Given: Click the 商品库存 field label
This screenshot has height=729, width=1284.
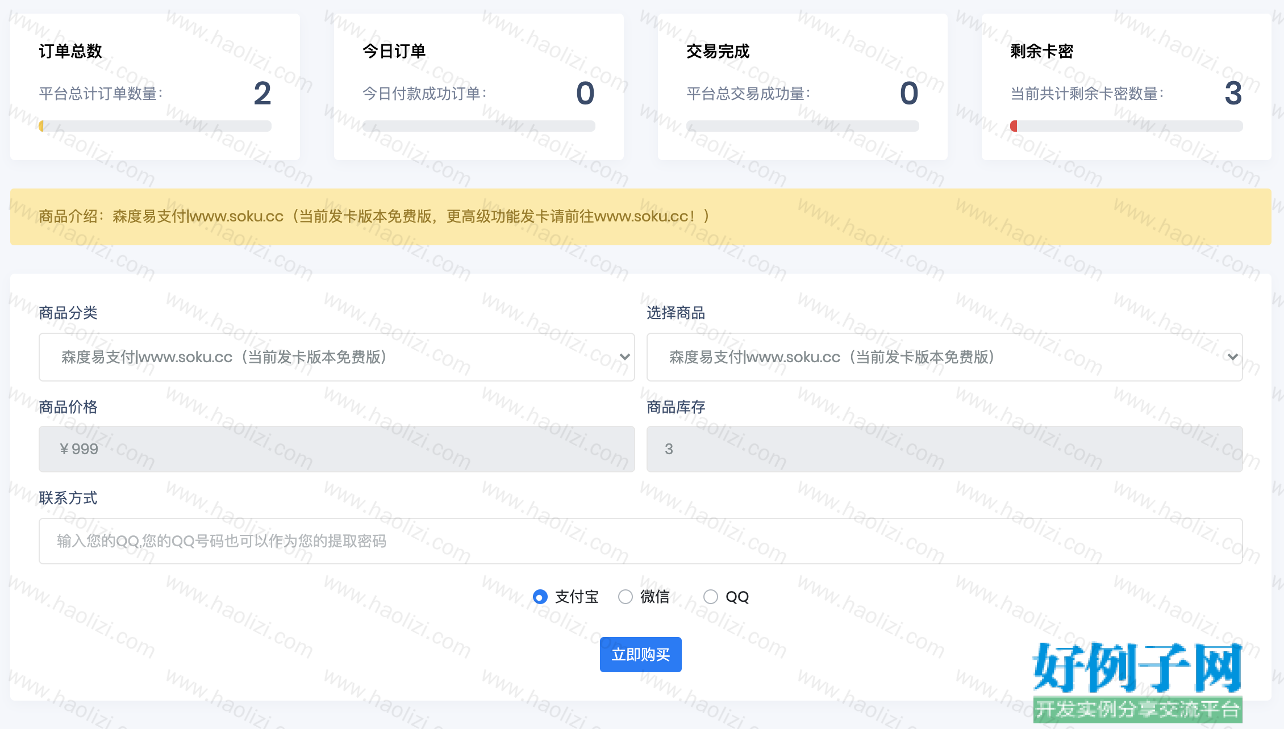Looking at the screenshot, I should [676, 407].
